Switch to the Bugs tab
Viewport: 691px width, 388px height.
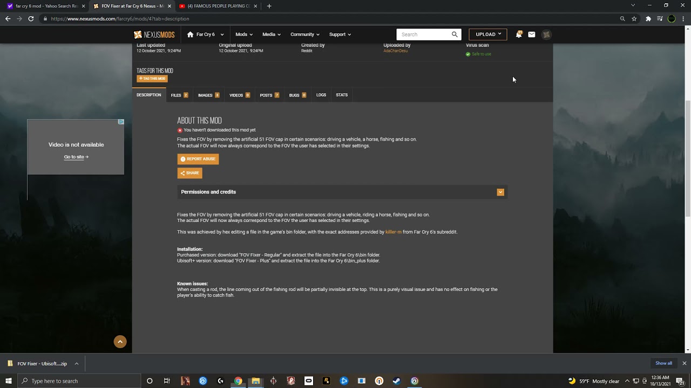(297, 95)
